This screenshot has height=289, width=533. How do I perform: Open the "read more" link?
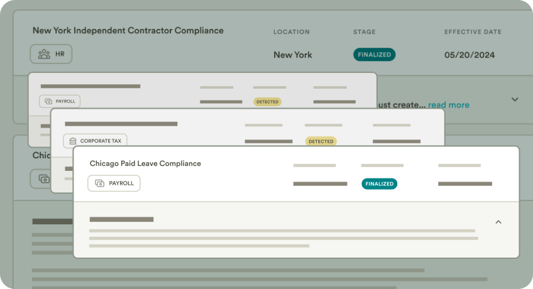pyautogui.click(x=449, y=105)
